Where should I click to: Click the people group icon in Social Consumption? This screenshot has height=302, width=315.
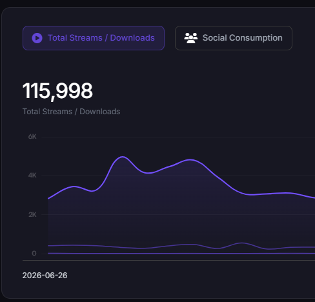tap(191, 38)
